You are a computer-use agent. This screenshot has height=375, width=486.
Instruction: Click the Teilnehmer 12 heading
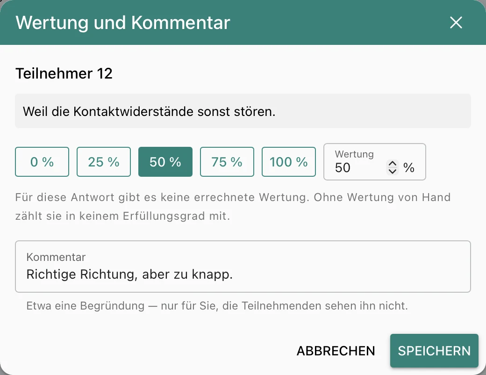click(64, 73)
